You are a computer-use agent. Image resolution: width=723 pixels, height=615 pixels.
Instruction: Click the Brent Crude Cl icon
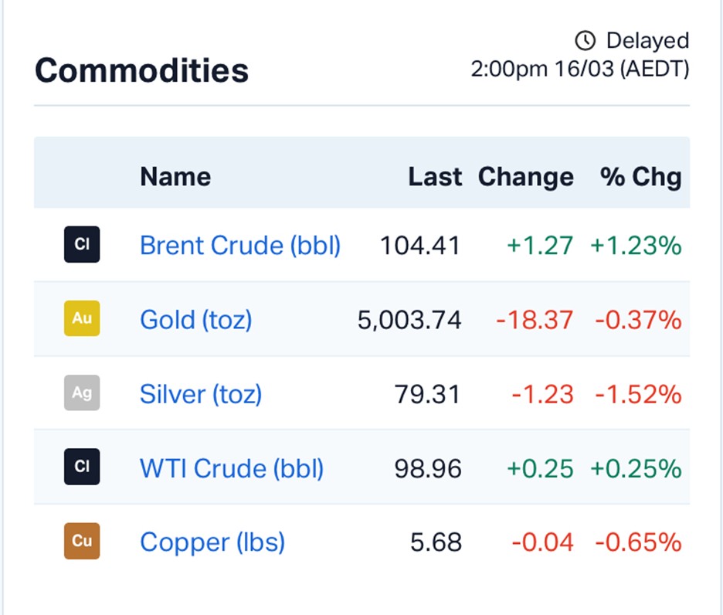click(x=82, y=246)
